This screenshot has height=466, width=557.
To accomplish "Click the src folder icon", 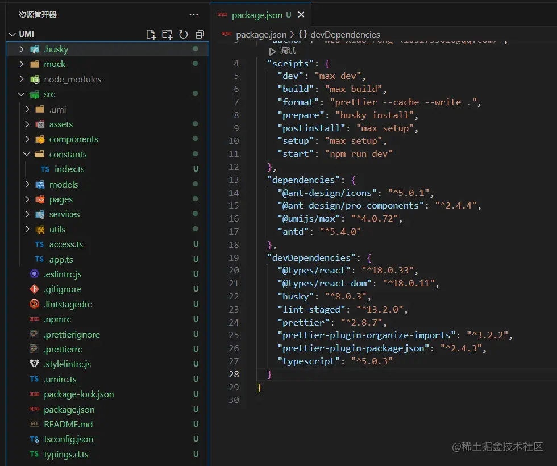I will click(x=35, y=94).
